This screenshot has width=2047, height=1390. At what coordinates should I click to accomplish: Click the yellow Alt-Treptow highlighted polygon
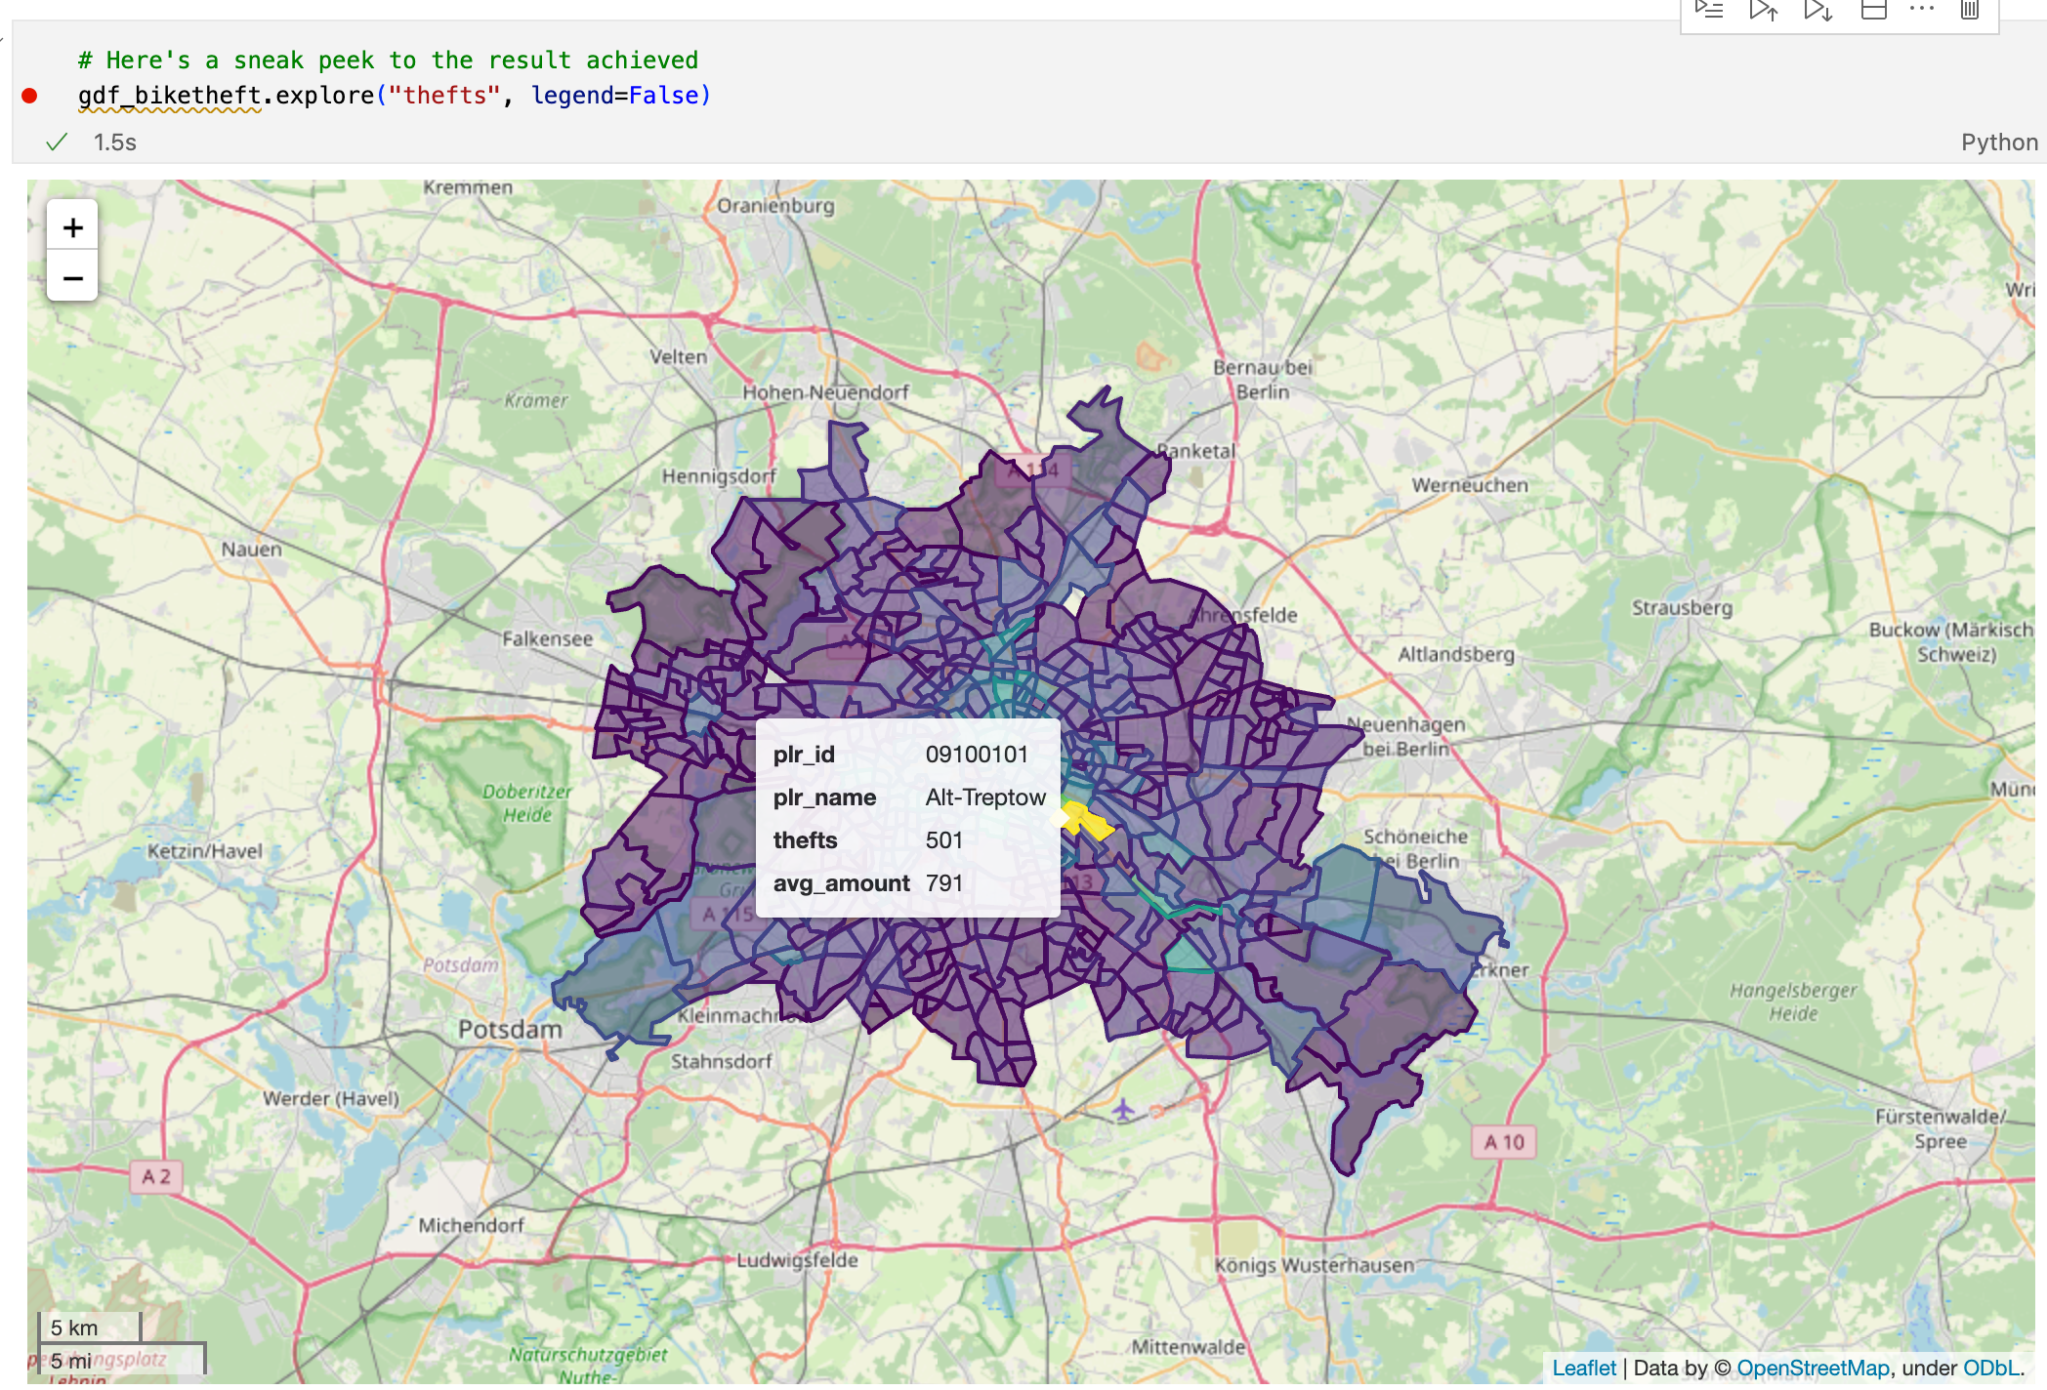click(x=1090, y=821)
